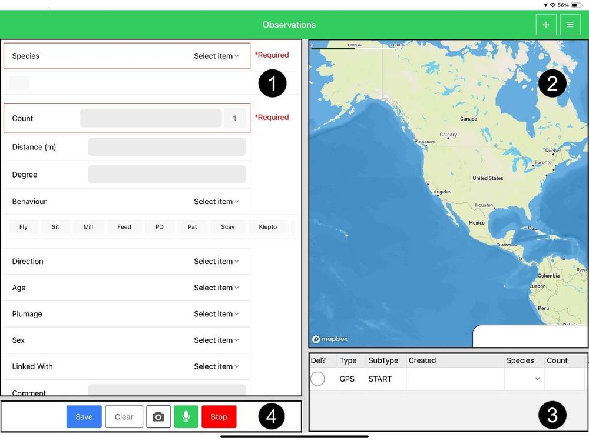
Task: Click the Calgary label on map
Action: coord(448,135)
